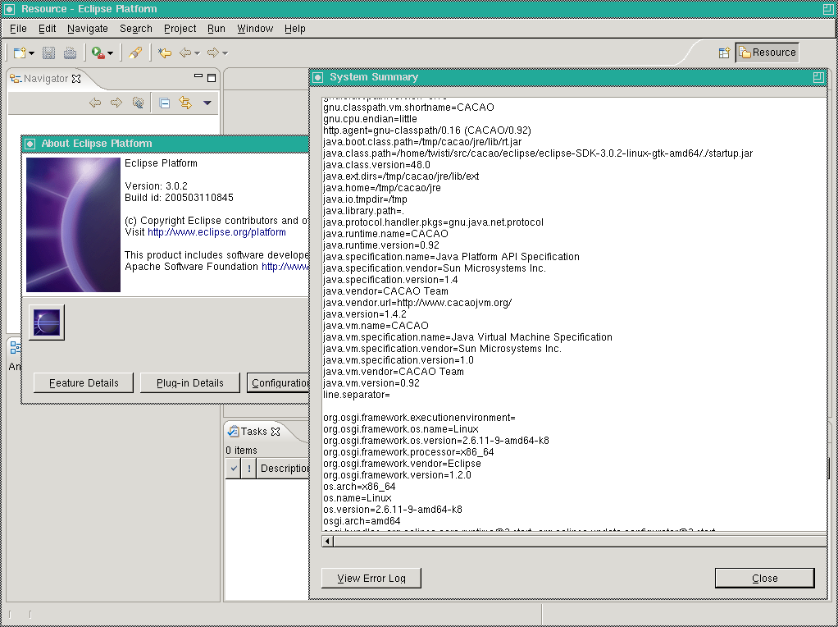The height and width of the screenshot is (627, 838).
Task: Click the java.vendor.url cacaojvm.org line
Action: click(x=417, y=303)
